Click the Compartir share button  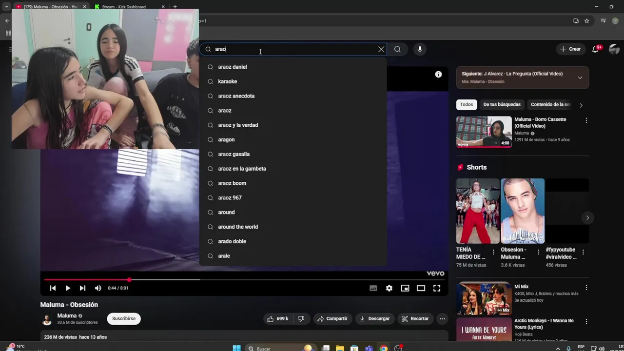pos(332,319)
